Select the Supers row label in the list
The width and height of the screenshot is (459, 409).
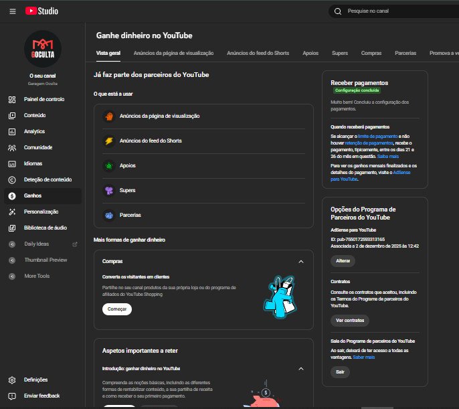click(x=128, y=191)
